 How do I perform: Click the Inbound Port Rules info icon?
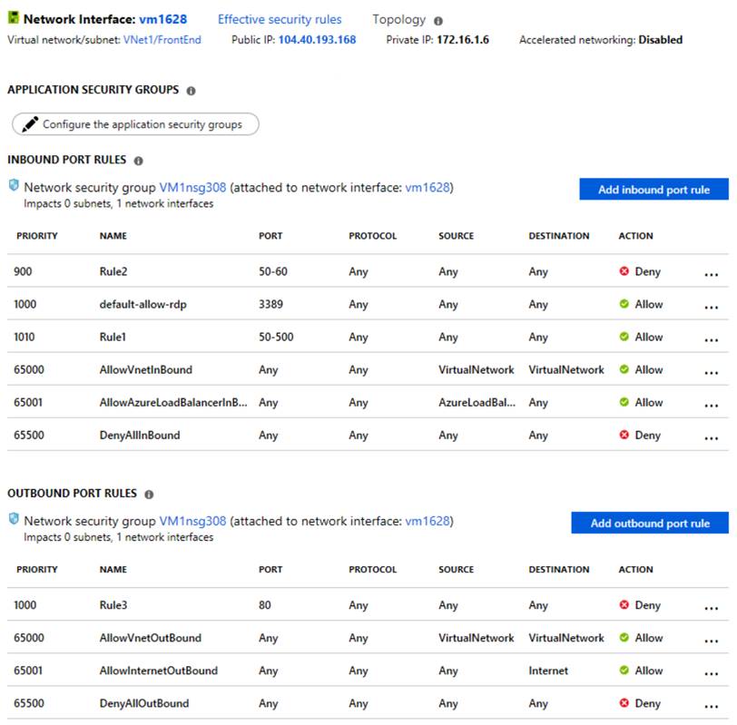click(x=138, y=161)
